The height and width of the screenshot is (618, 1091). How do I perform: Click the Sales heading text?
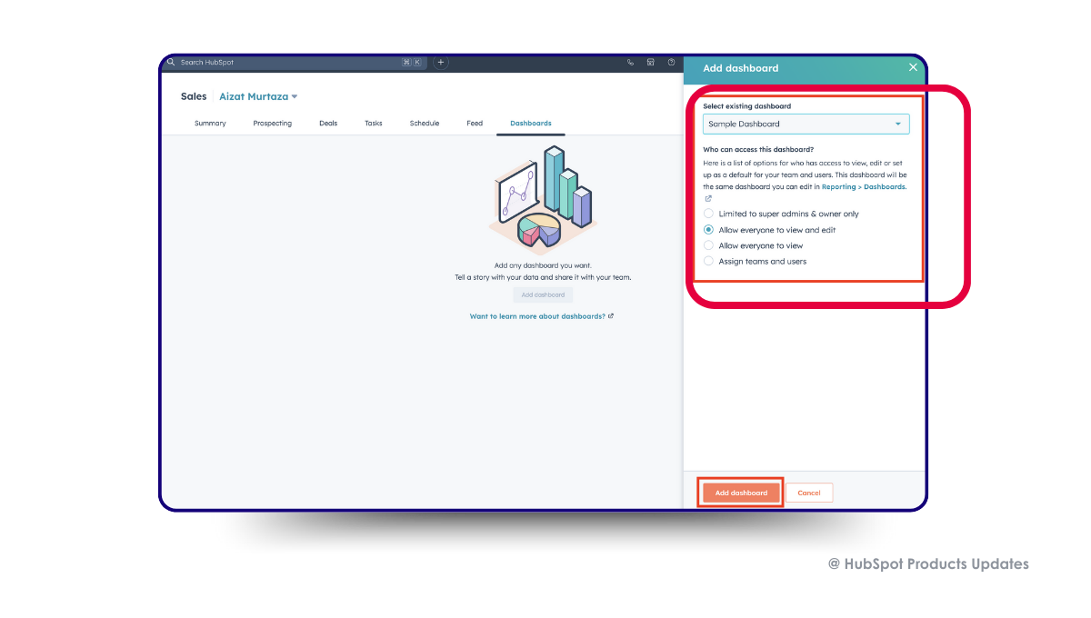[x=194, y=96]
